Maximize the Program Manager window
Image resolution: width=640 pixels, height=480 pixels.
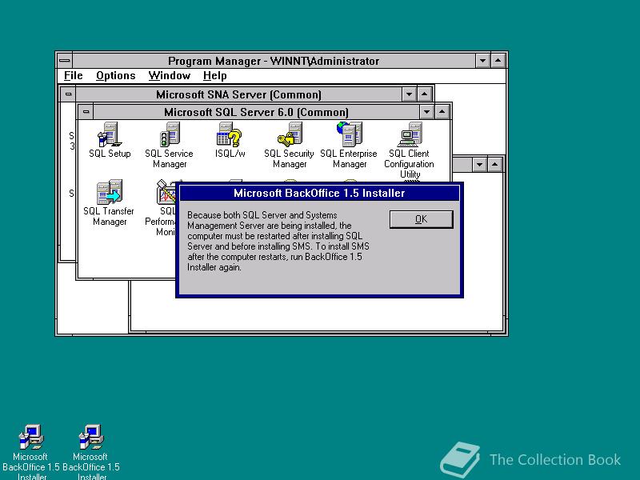[x=498, y=61]
